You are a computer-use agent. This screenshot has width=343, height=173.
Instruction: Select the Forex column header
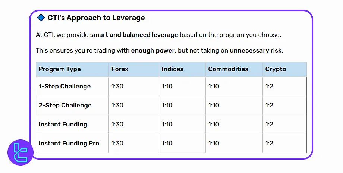click(x=120, y=69)
